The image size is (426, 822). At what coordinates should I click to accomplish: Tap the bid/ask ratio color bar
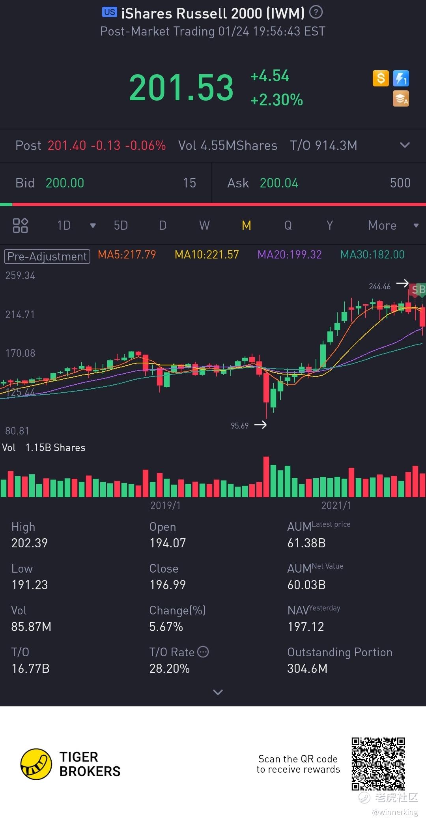pyautogui.click(x=213, y=204)
